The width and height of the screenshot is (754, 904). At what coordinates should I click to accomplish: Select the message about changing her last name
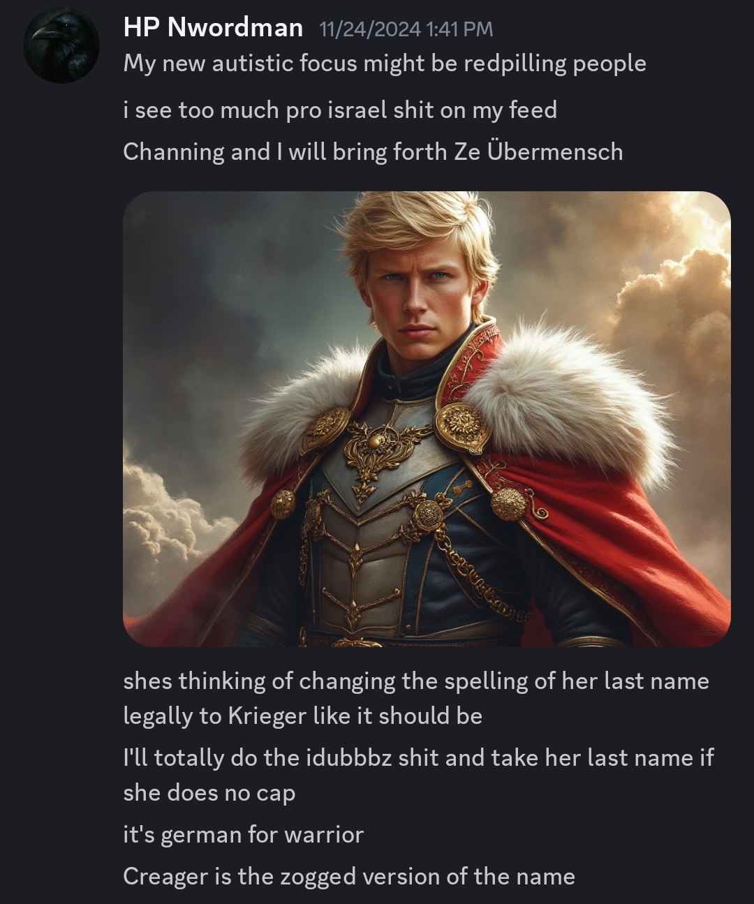(416, 698)
